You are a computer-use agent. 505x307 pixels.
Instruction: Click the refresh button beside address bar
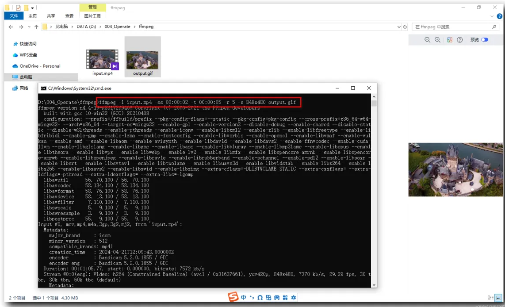click(x=405, y=27)
